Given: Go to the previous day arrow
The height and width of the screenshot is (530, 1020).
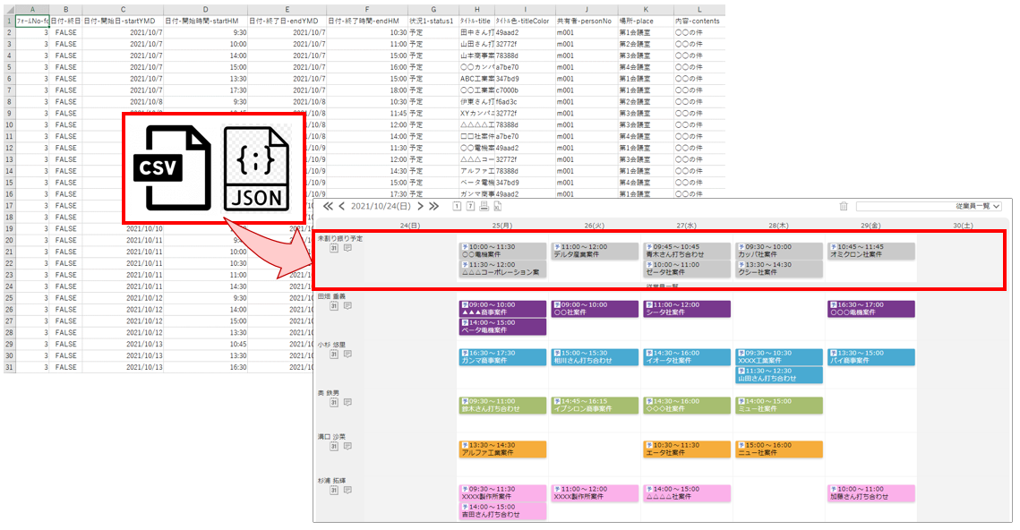Looking at the screenshot, I should [x=341, y=206].
